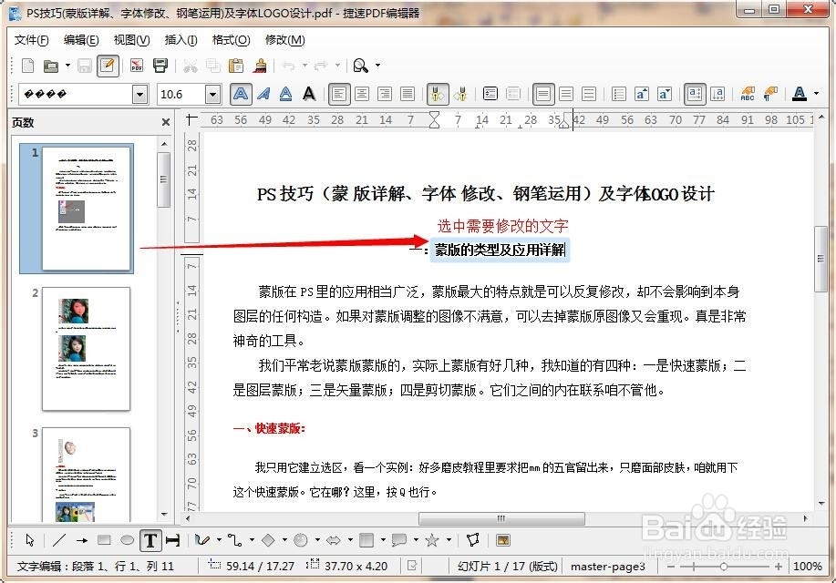
Task: Toggle bold text formatting
Action: click(x=239, y=93)
